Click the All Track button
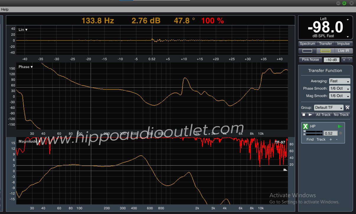This screenshot has width=356, height=214. (x=323, y=115)
